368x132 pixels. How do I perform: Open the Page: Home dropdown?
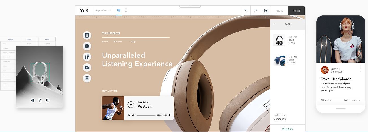pos(103,10)
